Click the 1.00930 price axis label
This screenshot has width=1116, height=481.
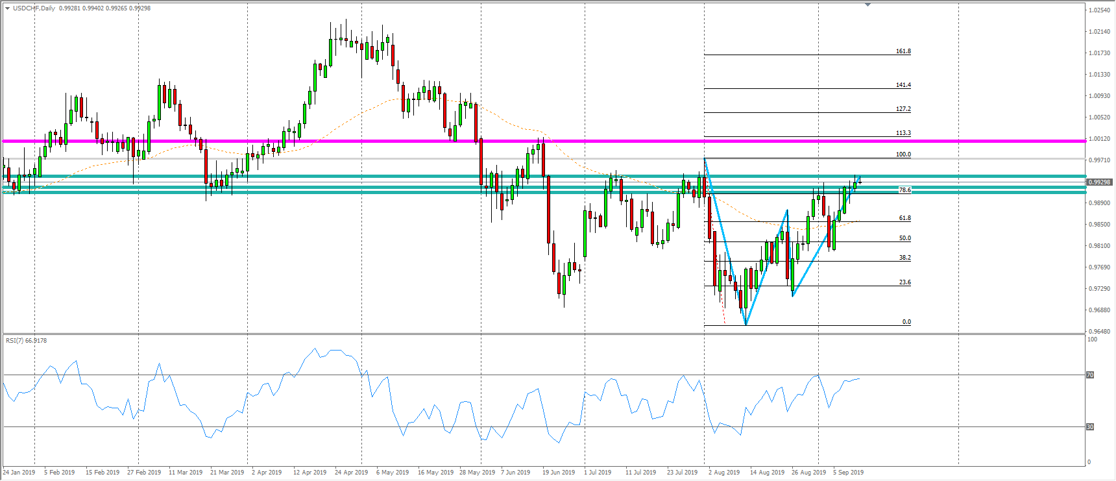tap(1099, 96)
